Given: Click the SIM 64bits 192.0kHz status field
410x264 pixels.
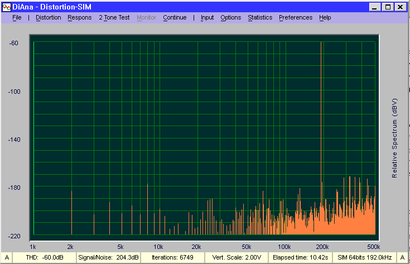Looking at the screenshot, I should coord(364,257).
